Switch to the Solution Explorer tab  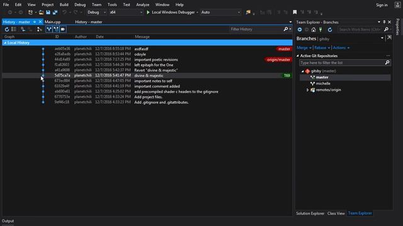310,213
